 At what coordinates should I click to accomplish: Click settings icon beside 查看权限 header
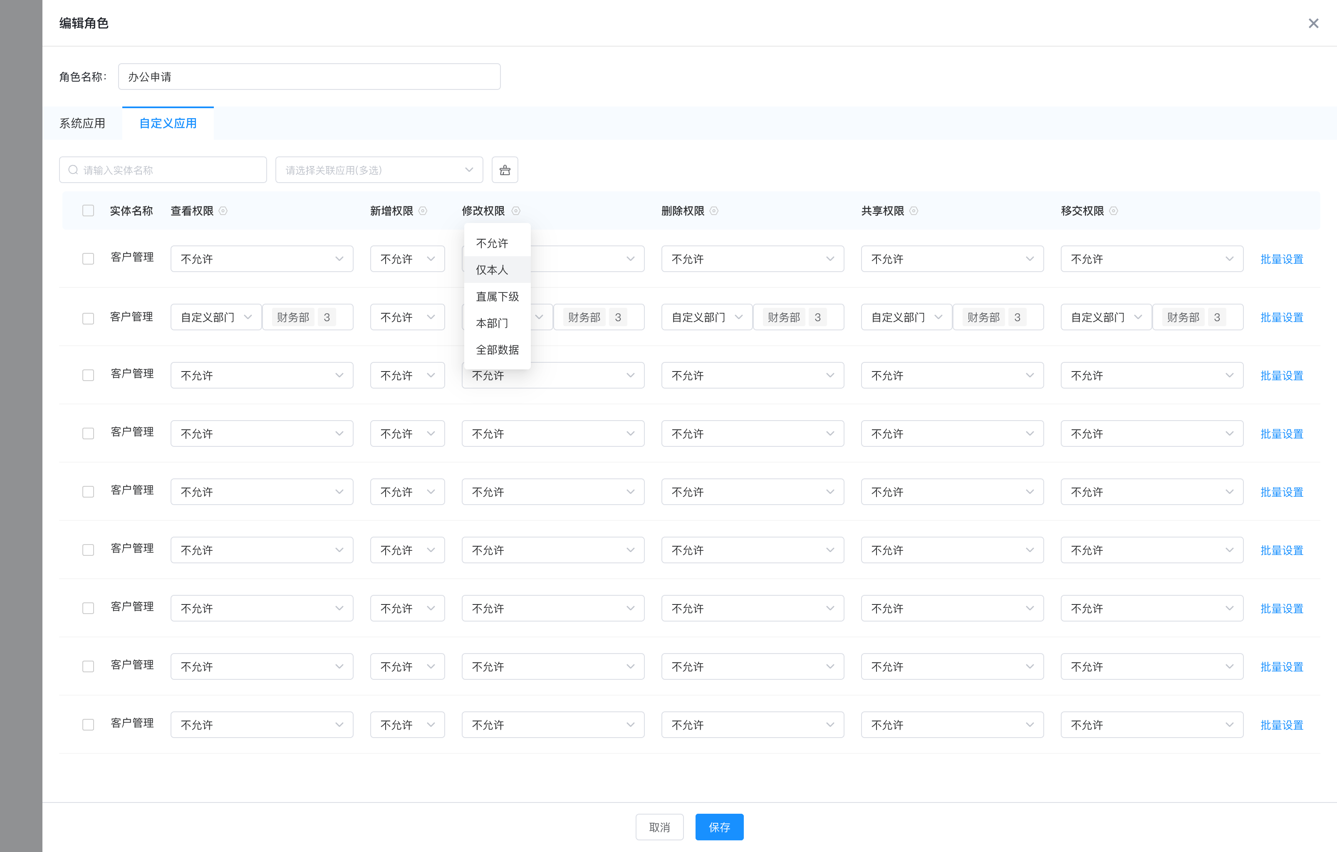tap(223, 211)
